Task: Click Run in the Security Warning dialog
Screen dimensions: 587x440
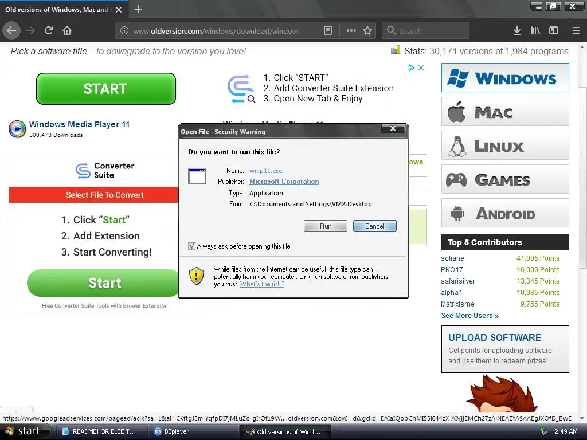Action: point(326,226)
